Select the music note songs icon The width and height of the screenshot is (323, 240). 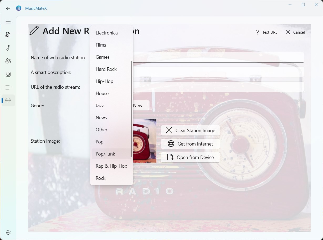(8, 48)
